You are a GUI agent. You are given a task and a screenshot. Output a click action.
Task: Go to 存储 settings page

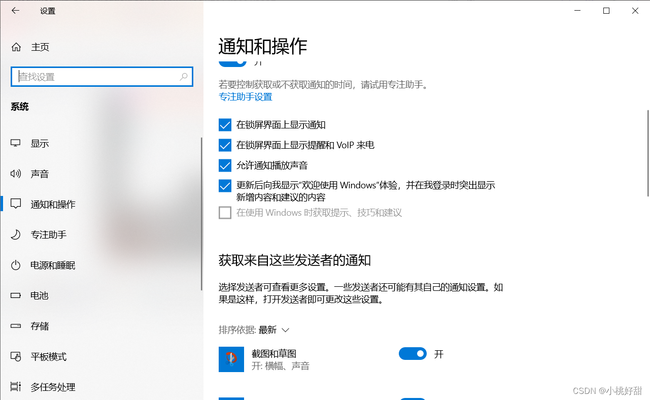point(101,326)
